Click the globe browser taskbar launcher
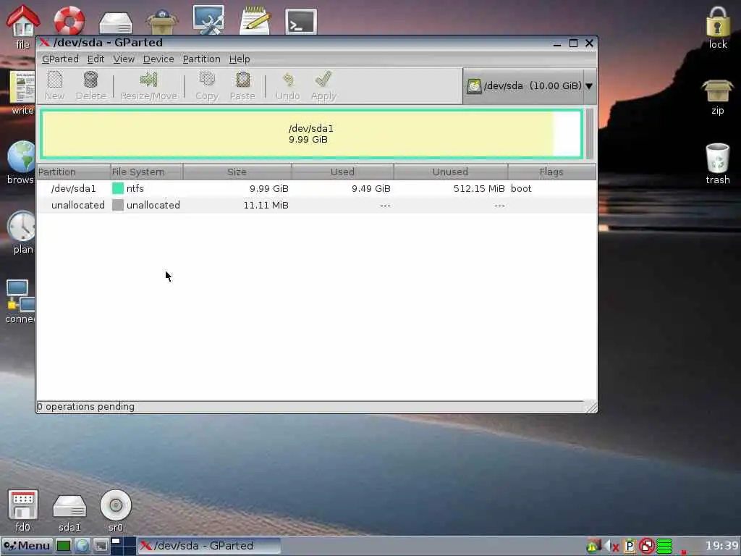Viewport: 741px width, 556px height. coord(82,546)
